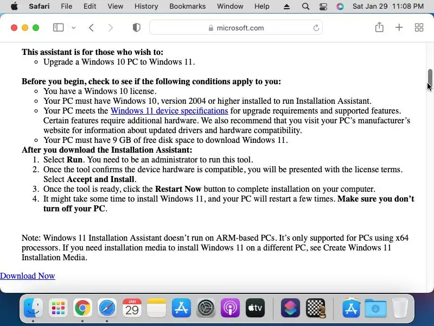Open the Help menu

tap(262, 6)
